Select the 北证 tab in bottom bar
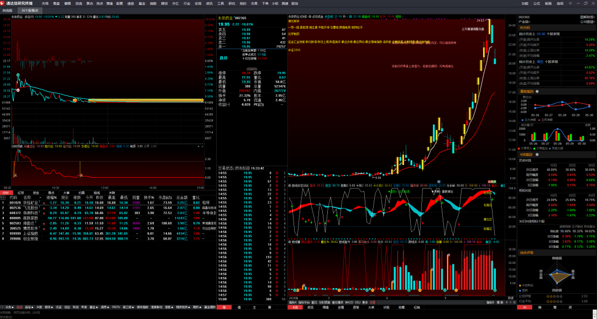Viewport: 597px width, 319px height. coord(58,306)
